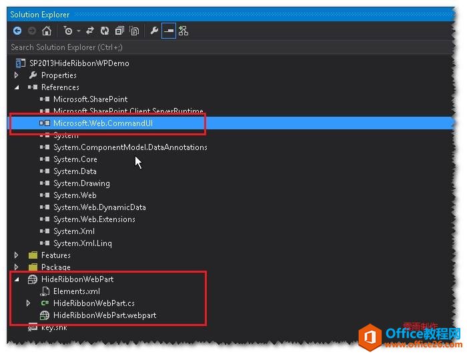This screenshot has height=356, width=467.
Task: Click the Features folder icon
Action: [x=33, y=255]
